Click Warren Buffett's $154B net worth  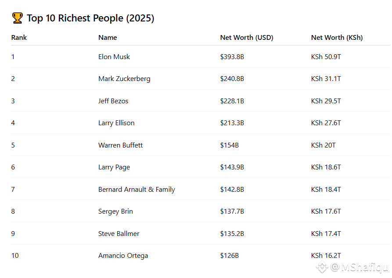(229, 145)
